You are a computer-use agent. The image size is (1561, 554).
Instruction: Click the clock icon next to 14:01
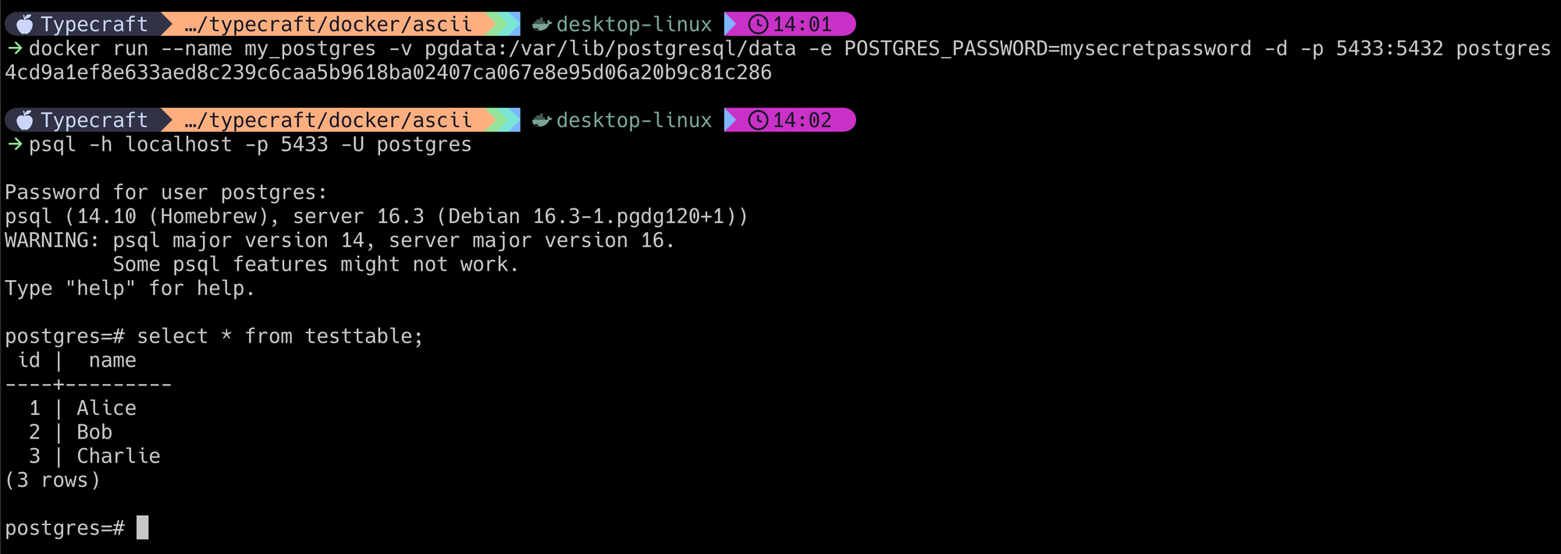[x=758, y=24]
